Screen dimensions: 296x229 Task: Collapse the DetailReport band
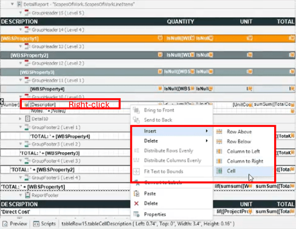pos(12,4)
